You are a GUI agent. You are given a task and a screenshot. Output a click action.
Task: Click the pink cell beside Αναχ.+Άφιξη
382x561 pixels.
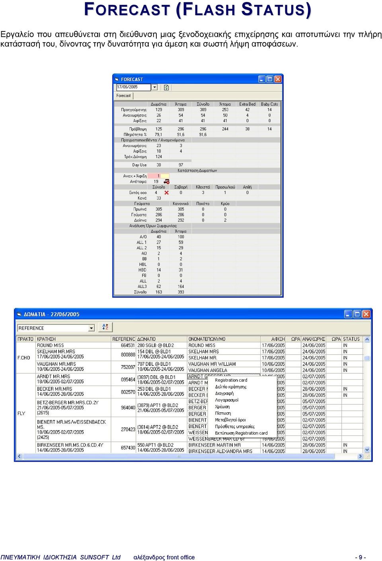point(154,176)
